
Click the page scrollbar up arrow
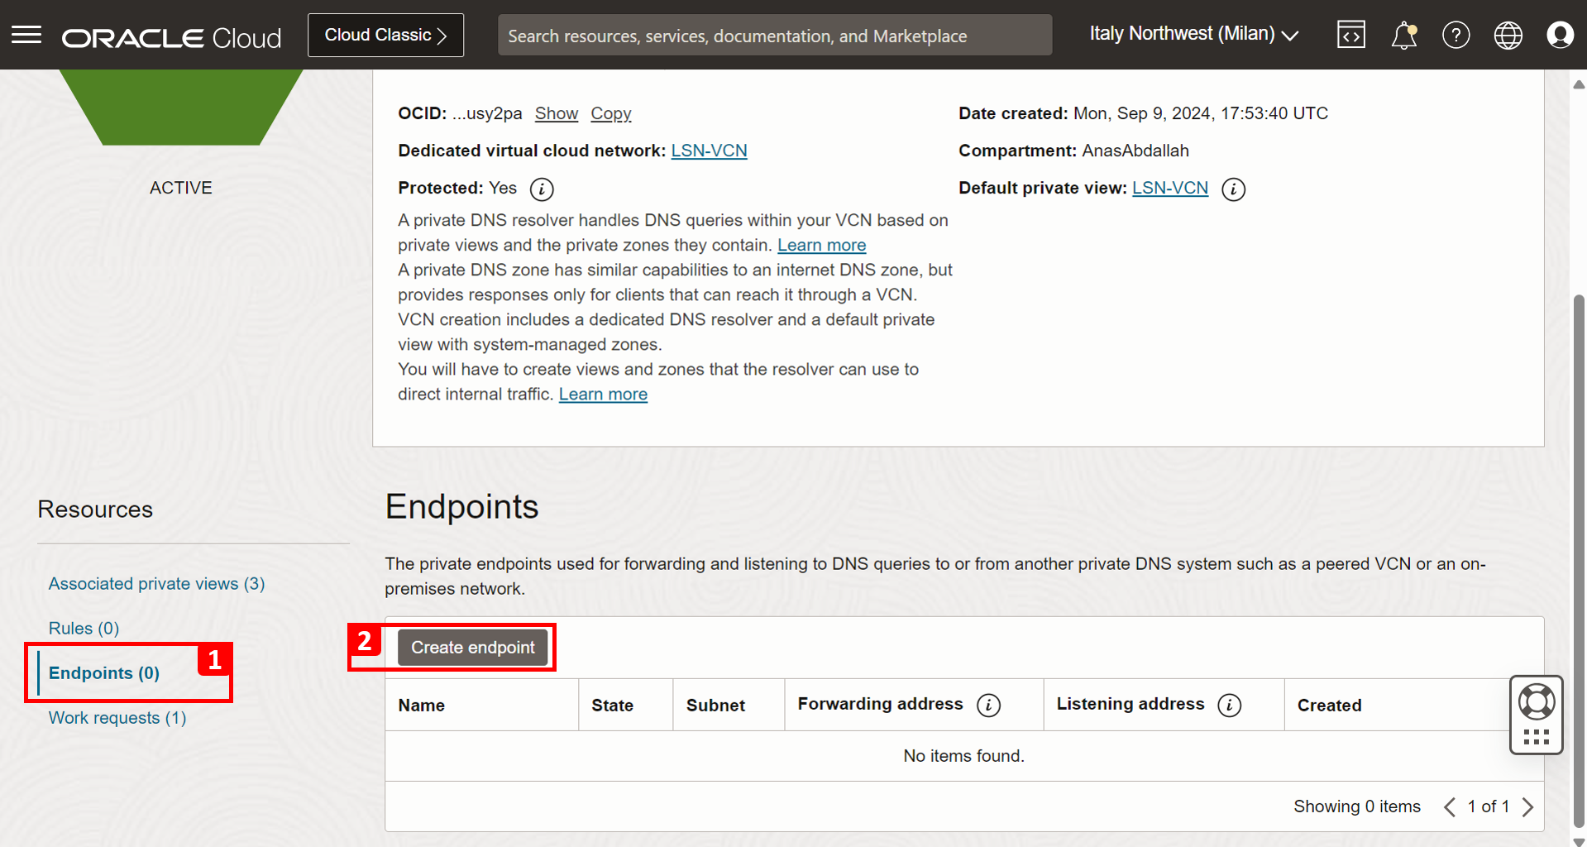1579,84
